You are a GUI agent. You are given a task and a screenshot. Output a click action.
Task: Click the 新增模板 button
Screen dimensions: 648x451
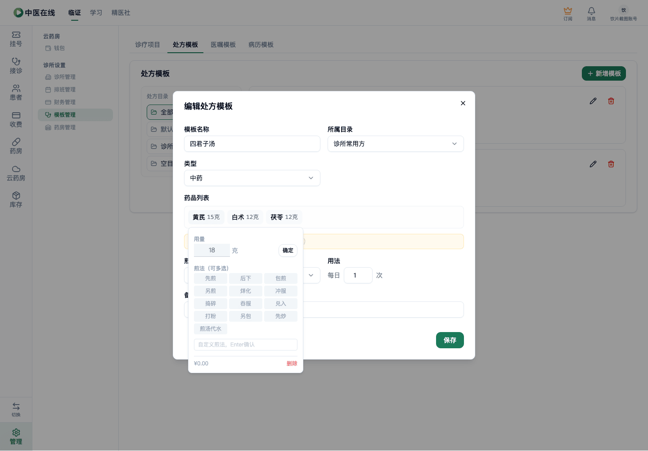(604, 73)
